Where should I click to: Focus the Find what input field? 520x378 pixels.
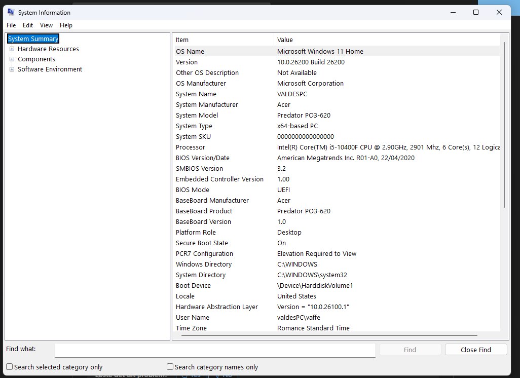215,350
